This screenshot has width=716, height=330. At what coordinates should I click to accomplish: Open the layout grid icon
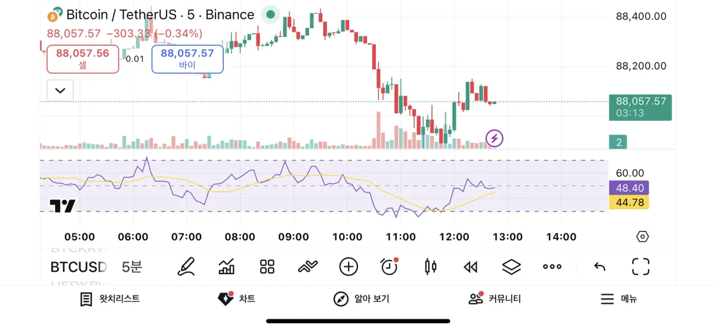[267, 266]
